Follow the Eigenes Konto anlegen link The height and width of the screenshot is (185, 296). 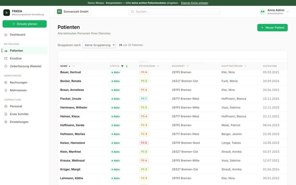click(x=195, y=3)
